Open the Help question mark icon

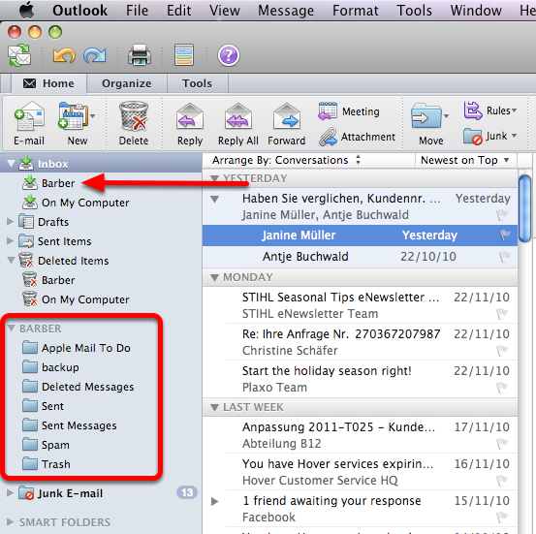point(229,55)
